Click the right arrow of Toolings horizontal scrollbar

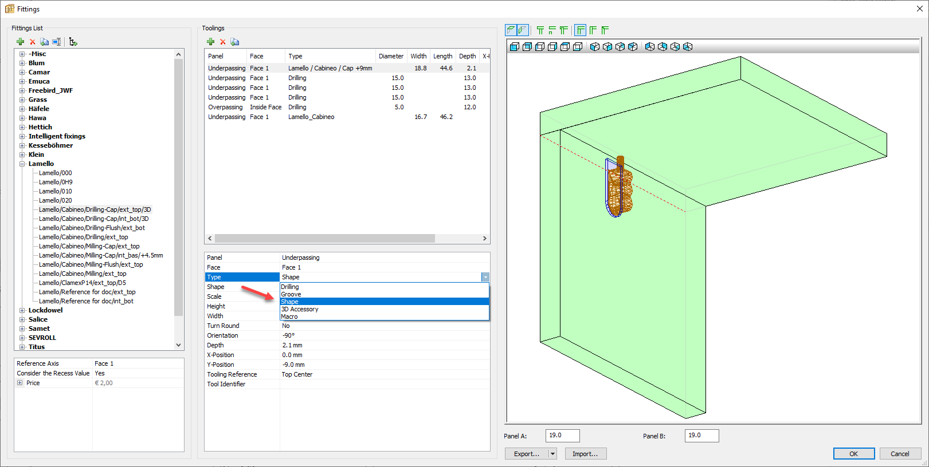[x=485, y=238]
